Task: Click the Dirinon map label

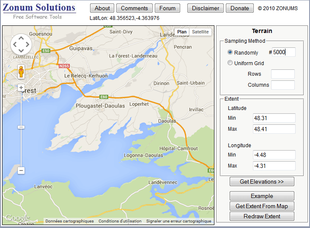Action: coord(161,83)
